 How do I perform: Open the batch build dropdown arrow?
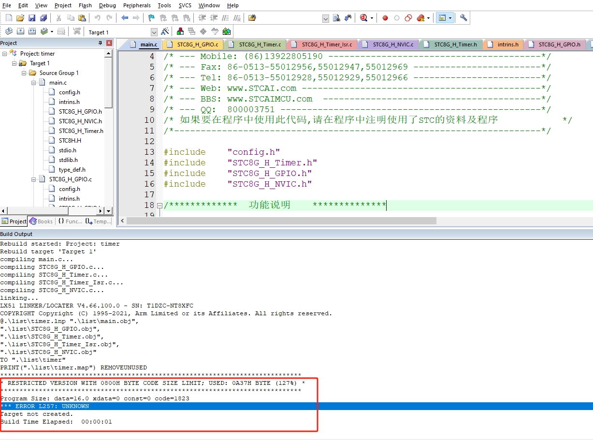click(51, 31)
